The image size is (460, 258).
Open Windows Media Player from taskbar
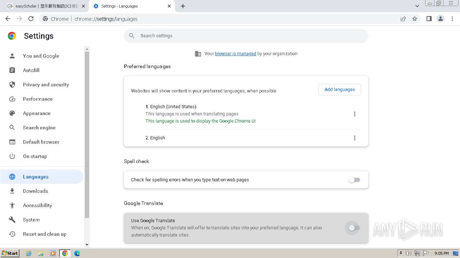point(53,253)
